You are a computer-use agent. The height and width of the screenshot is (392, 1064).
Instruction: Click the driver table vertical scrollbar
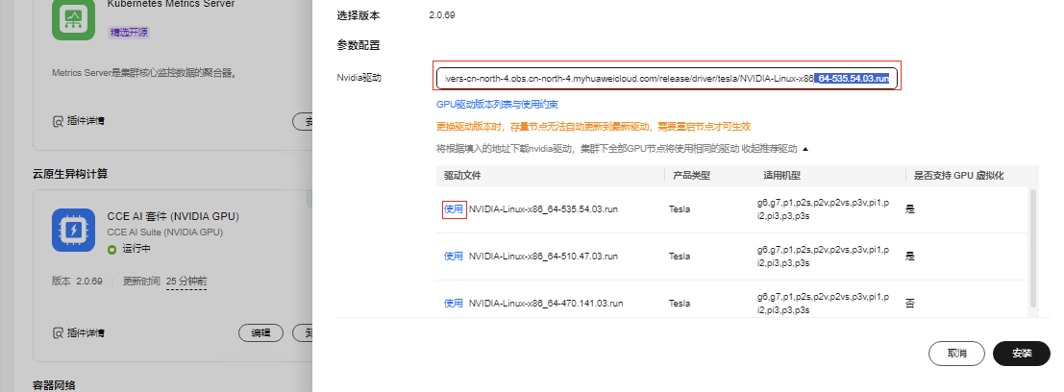(x=1033, y=248)
